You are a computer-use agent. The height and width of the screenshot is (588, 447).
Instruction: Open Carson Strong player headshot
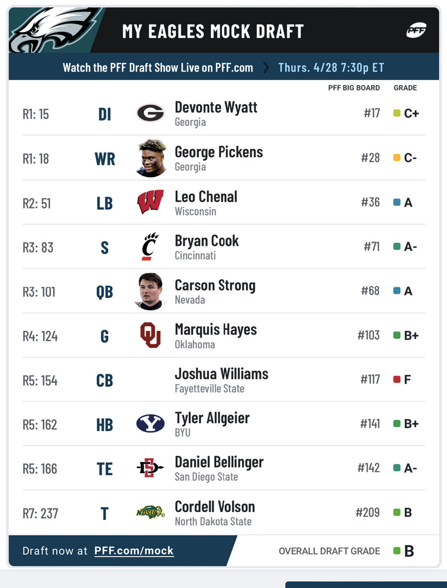click(x=150, y=291)
